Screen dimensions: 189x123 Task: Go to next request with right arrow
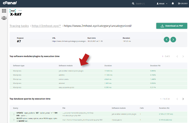point(173,39)
